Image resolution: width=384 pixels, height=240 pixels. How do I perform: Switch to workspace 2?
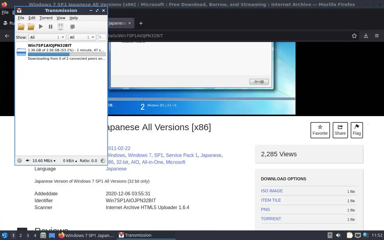pyautogui.click(x=20, y=235)
